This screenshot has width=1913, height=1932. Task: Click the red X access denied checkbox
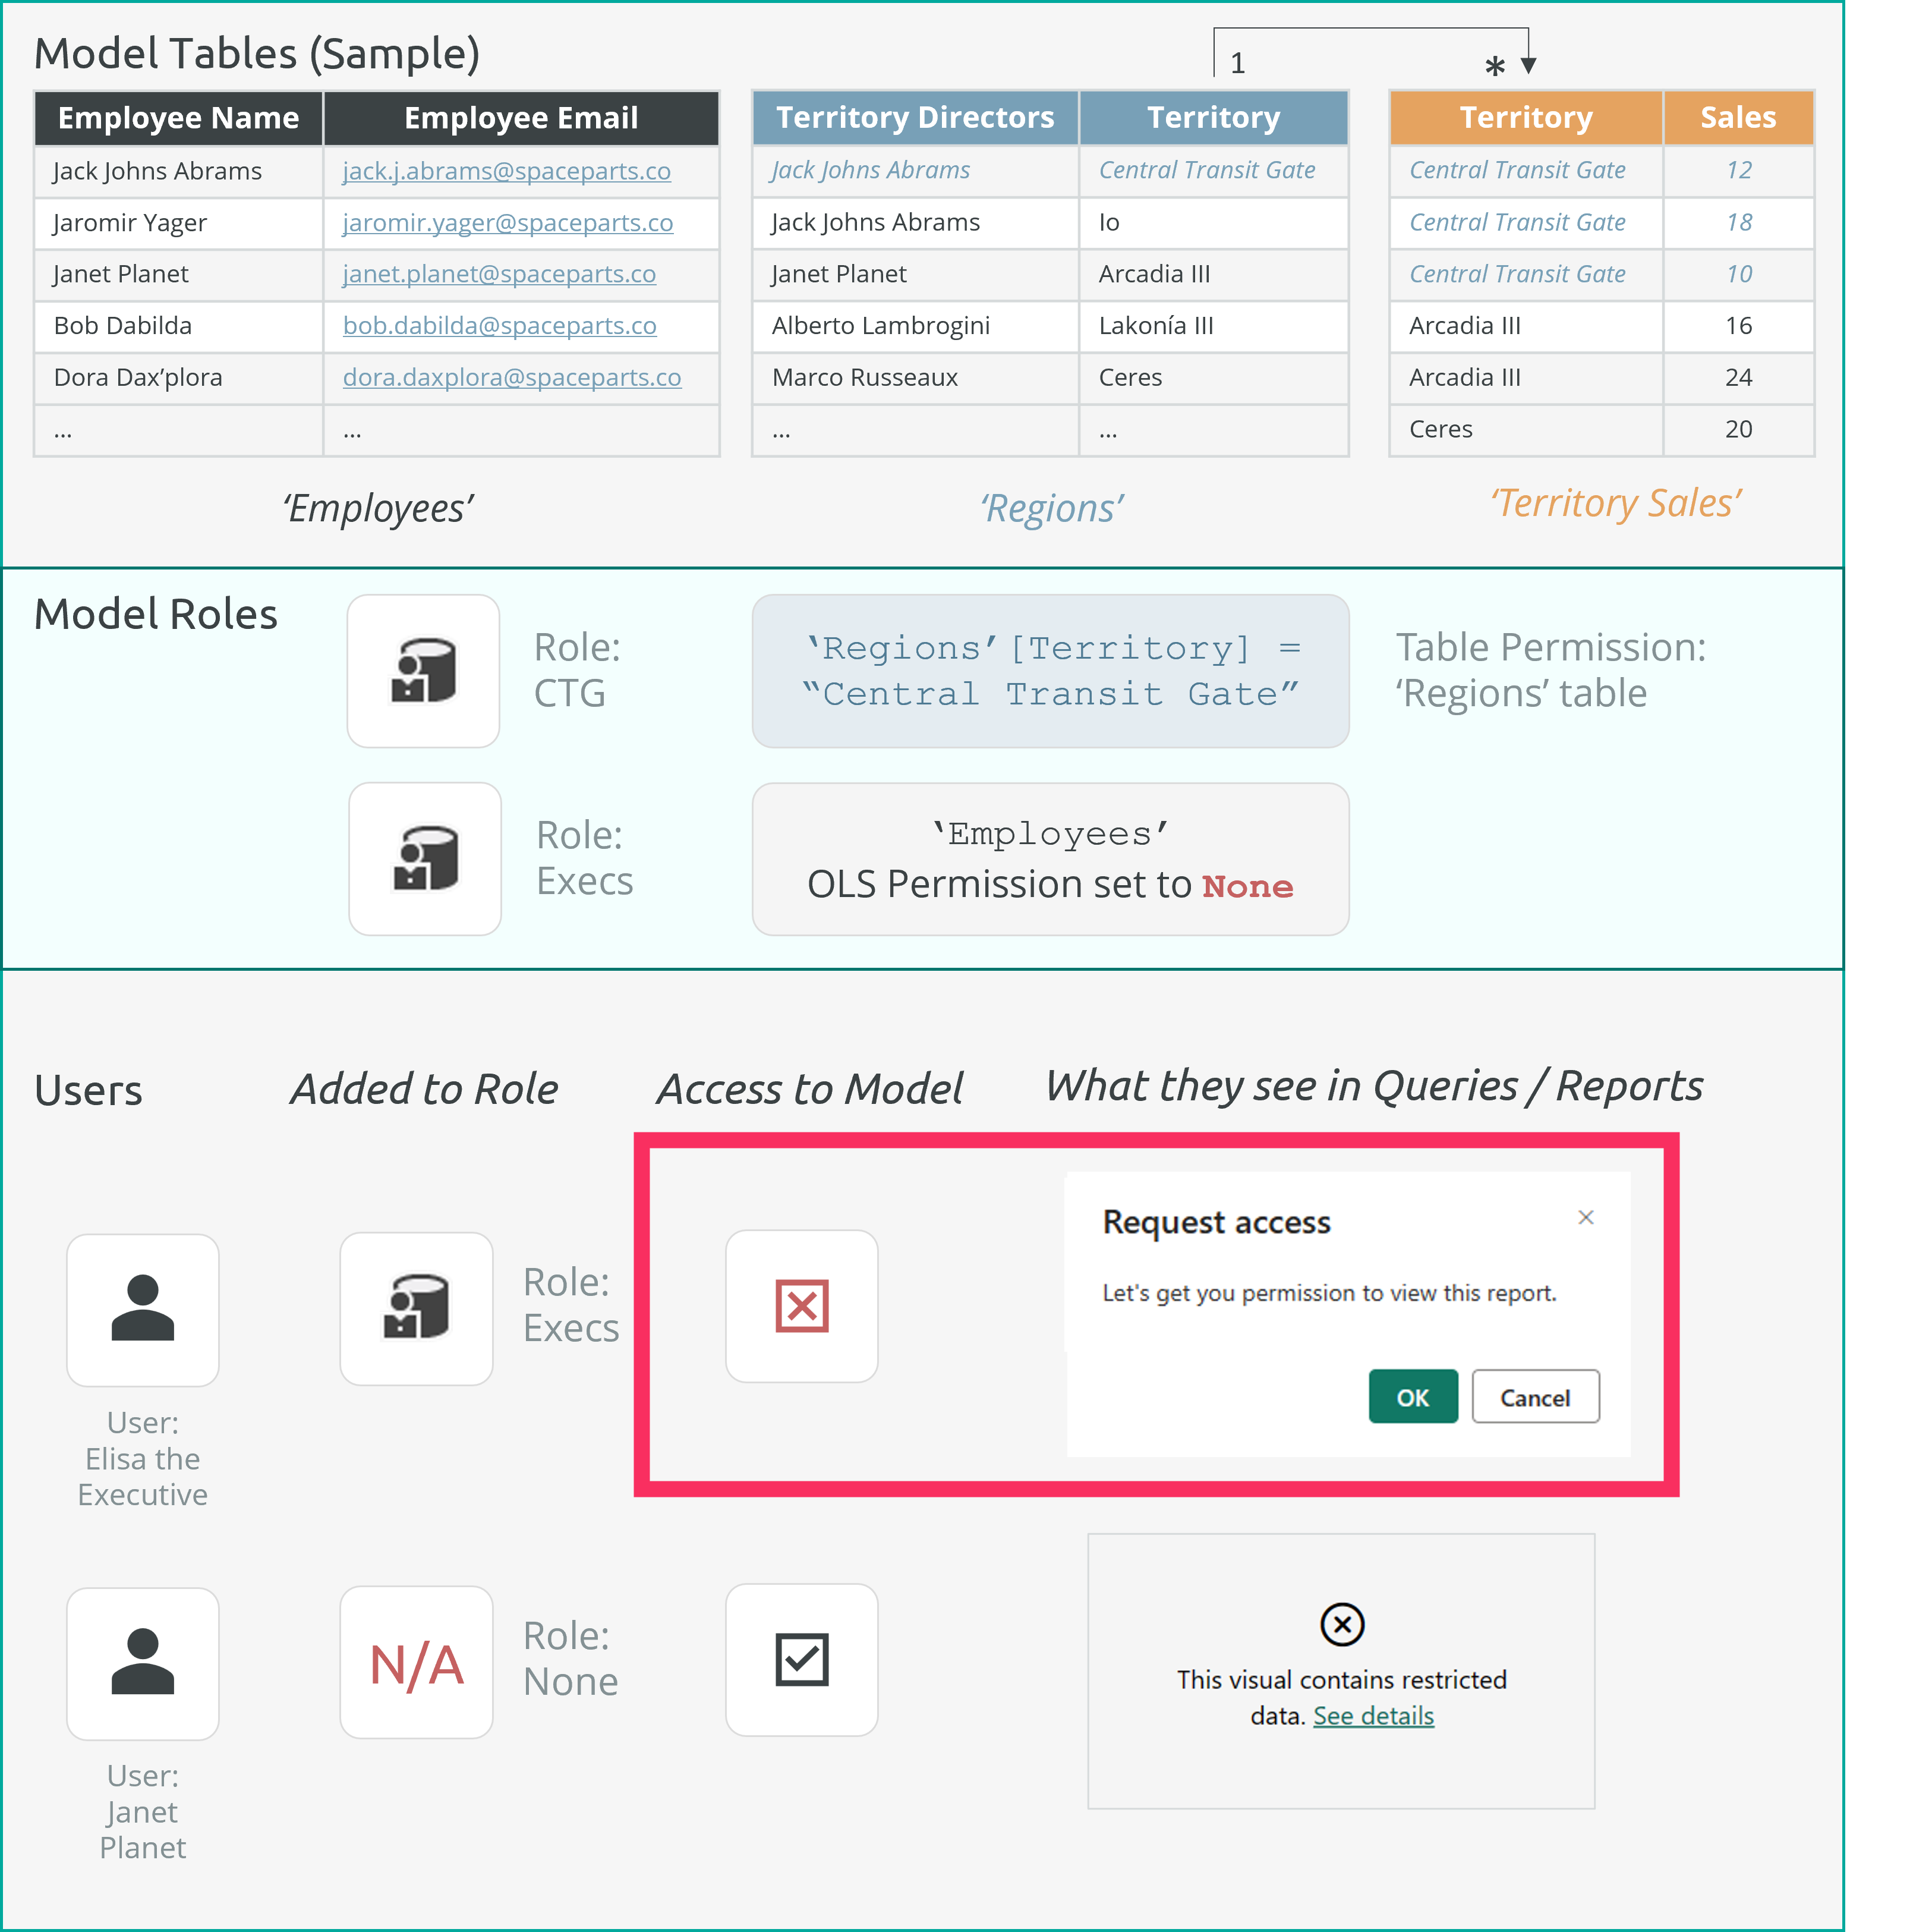[802, 1306]
